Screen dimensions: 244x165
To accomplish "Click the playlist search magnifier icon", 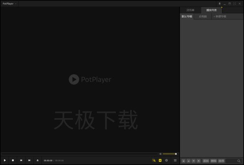I will 239,161.
